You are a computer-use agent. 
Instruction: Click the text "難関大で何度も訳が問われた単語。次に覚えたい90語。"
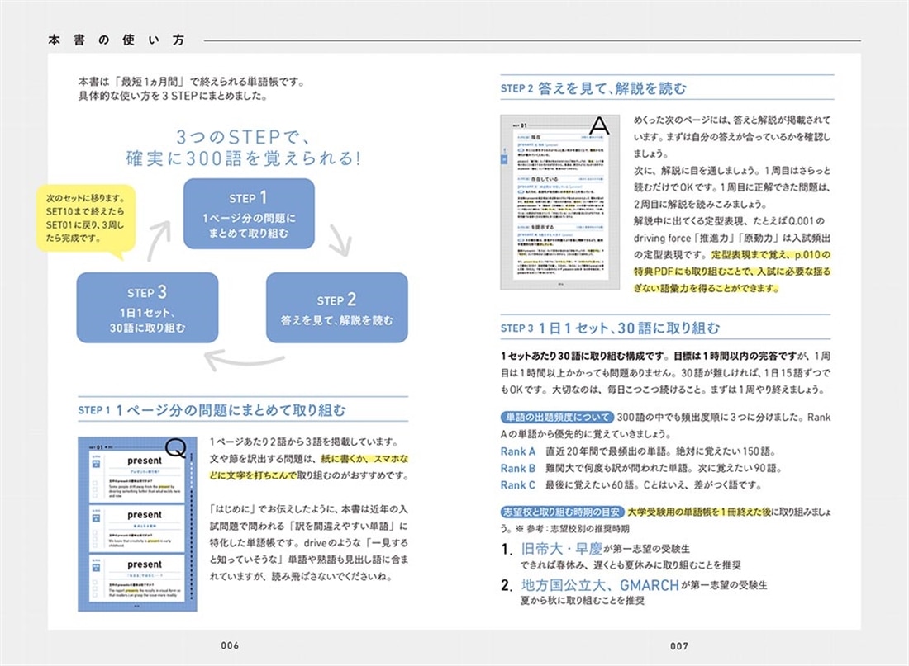(x=664, y=468)
